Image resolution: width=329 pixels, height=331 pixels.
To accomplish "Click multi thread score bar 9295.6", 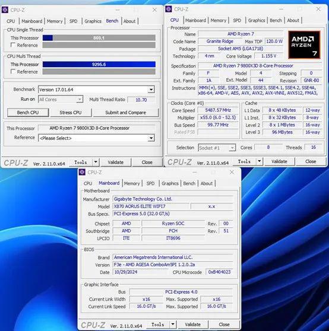I will pyautogui.click(x=99, y=65).
